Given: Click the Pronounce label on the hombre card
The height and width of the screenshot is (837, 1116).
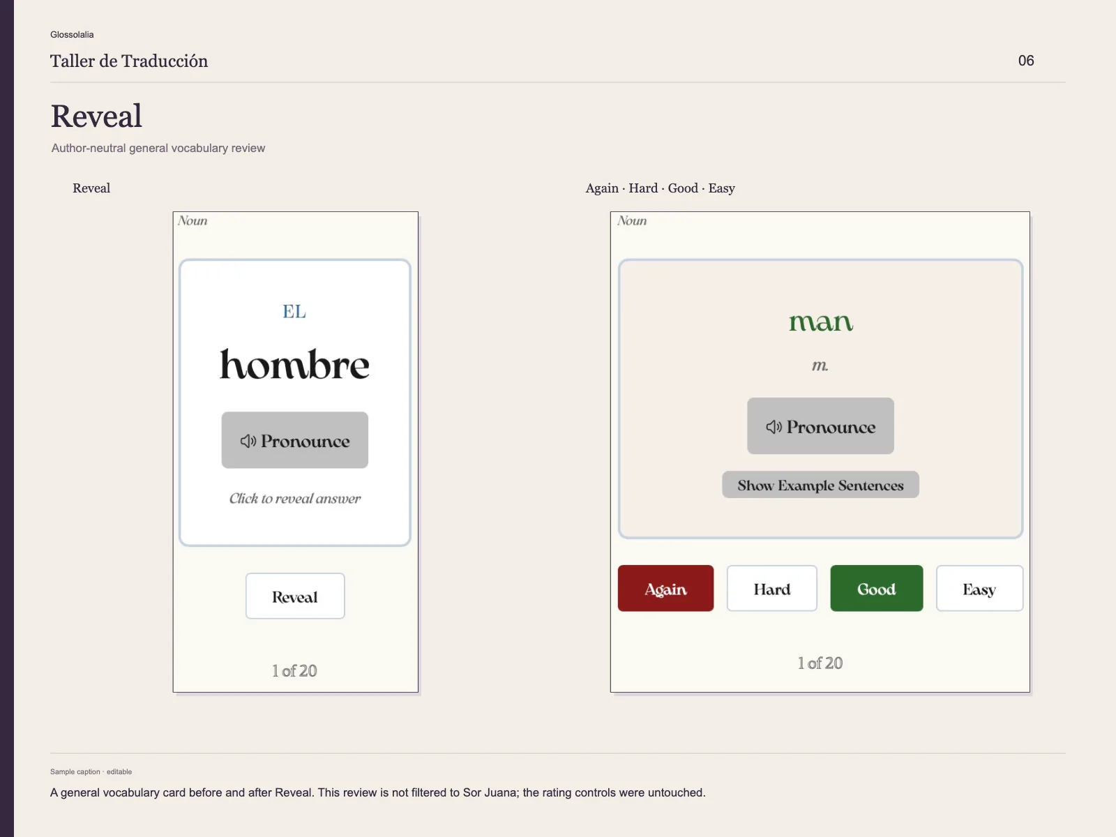Looking at the screenshot, I should pos(306,441).
